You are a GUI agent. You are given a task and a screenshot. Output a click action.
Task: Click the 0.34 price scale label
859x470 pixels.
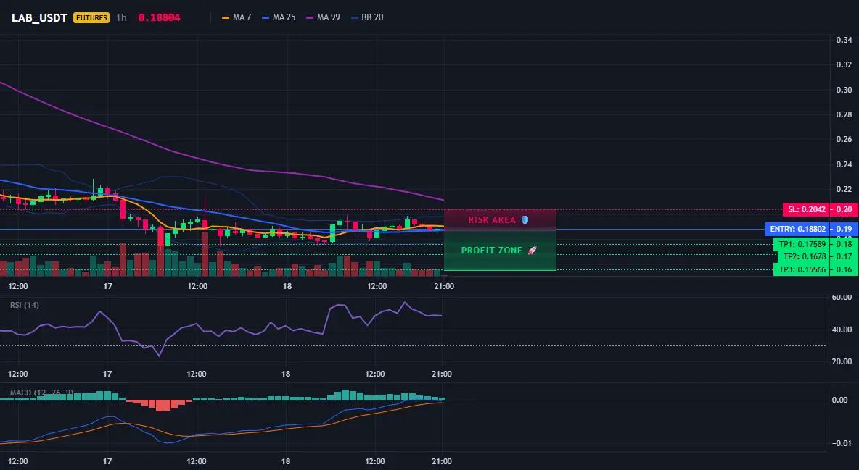[844, 40]
